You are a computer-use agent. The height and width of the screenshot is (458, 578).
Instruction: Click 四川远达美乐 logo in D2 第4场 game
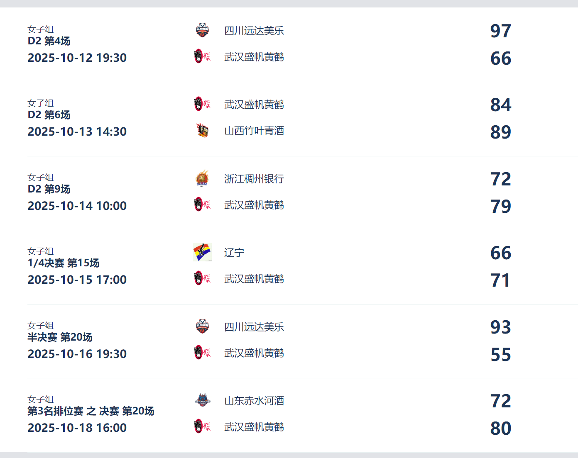click(x=202, y=30)
